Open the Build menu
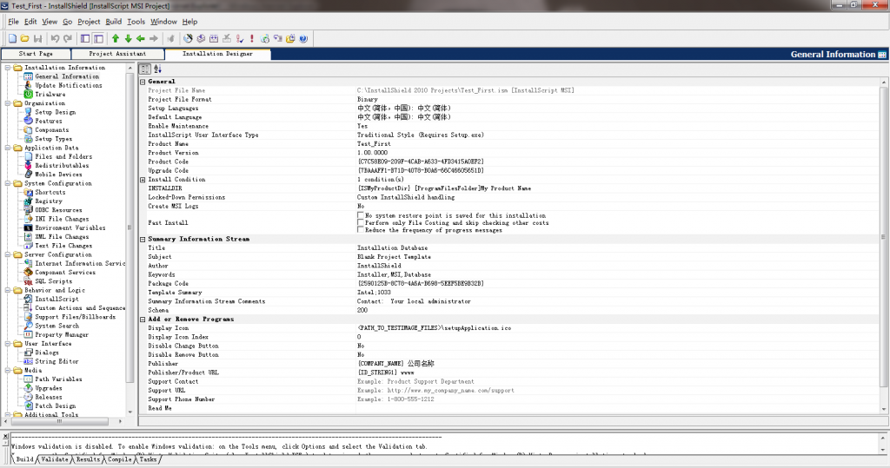Viewport: 890px width, 468px height. click(114, 22)
